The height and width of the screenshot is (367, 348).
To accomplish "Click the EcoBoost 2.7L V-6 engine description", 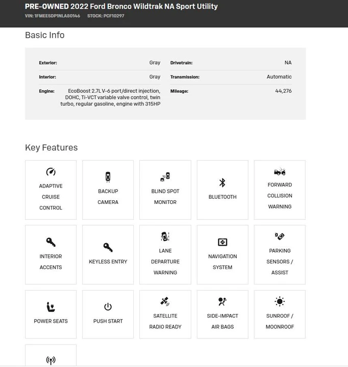I will (x=110, y=97).
